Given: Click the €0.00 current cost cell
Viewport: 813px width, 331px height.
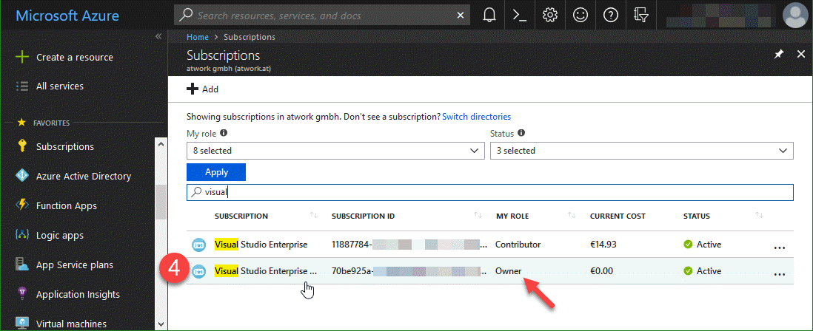Looking at the screenshot, I should click(x=601, y=270).
